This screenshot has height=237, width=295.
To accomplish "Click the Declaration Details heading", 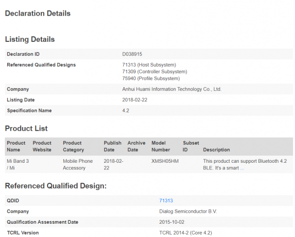I will click(38, 13).
